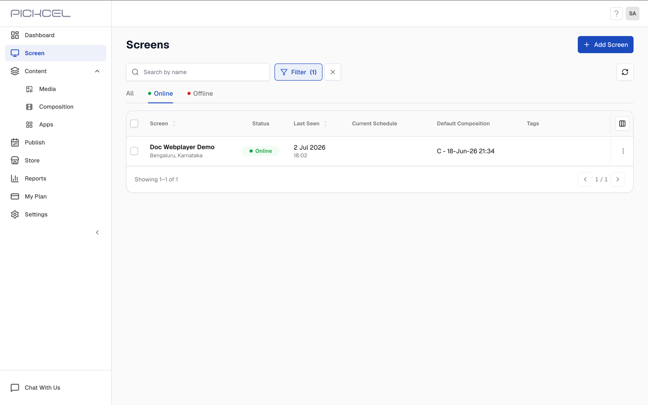Click the Bengaluru, Karnataka location text

click(x=176, y=156)
